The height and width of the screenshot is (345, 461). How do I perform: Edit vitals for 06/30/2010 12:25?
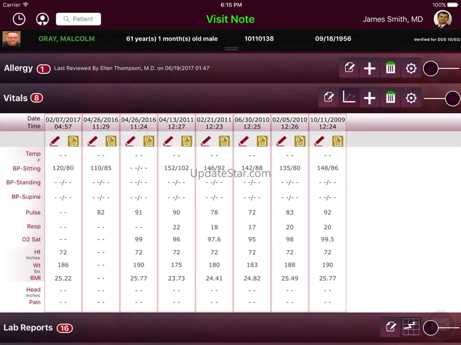[244, 141]
